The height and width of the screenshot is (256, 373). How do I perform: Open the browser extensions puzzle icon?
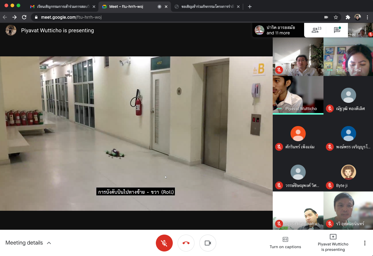348,17
